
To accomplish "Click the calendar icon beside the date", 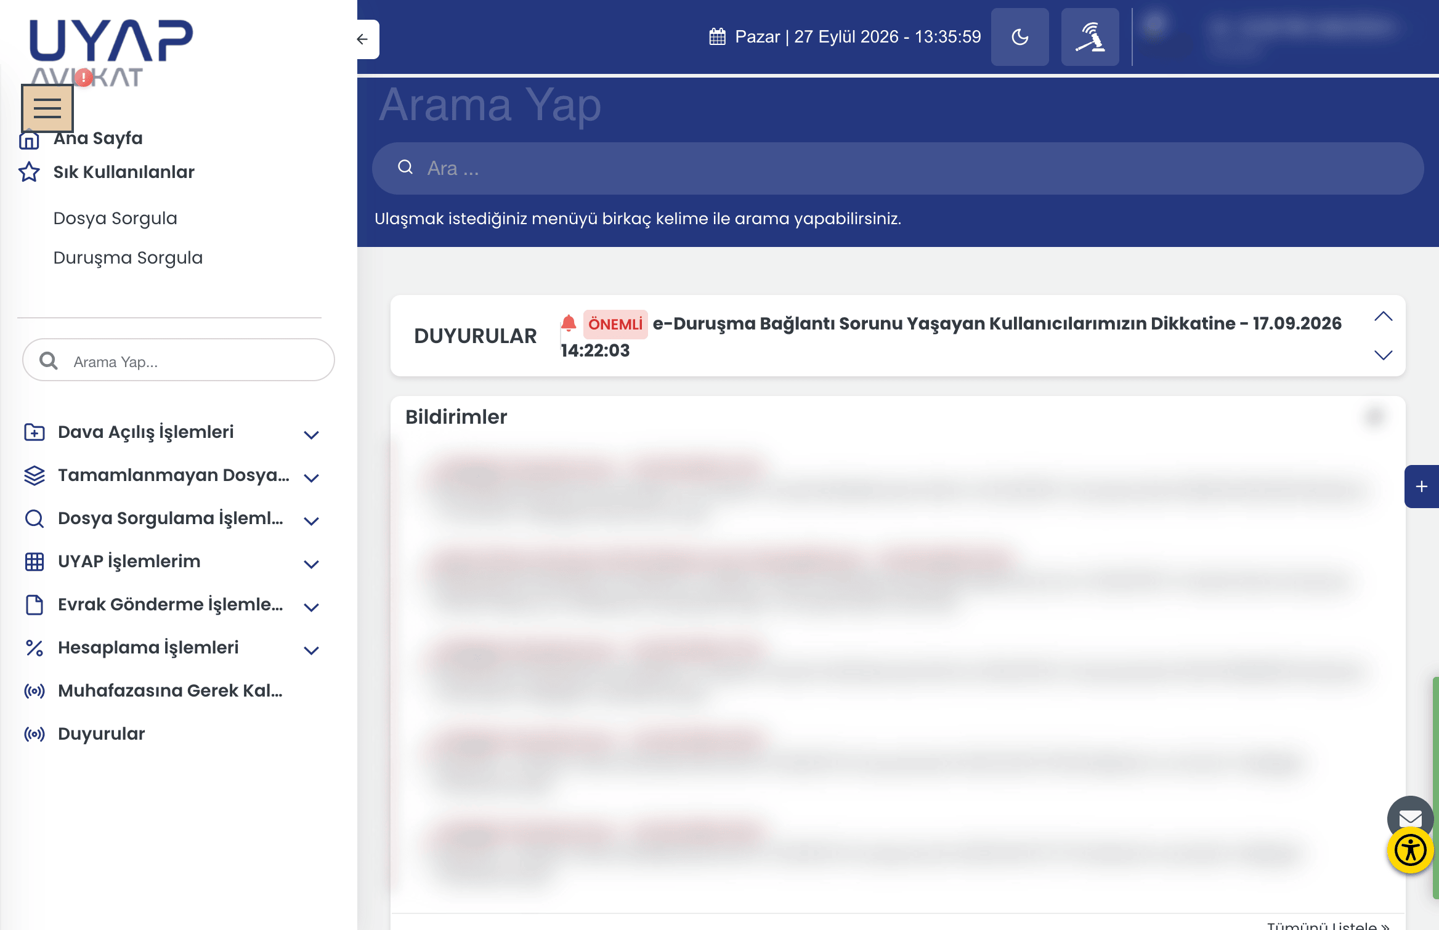I will [717, 37].
